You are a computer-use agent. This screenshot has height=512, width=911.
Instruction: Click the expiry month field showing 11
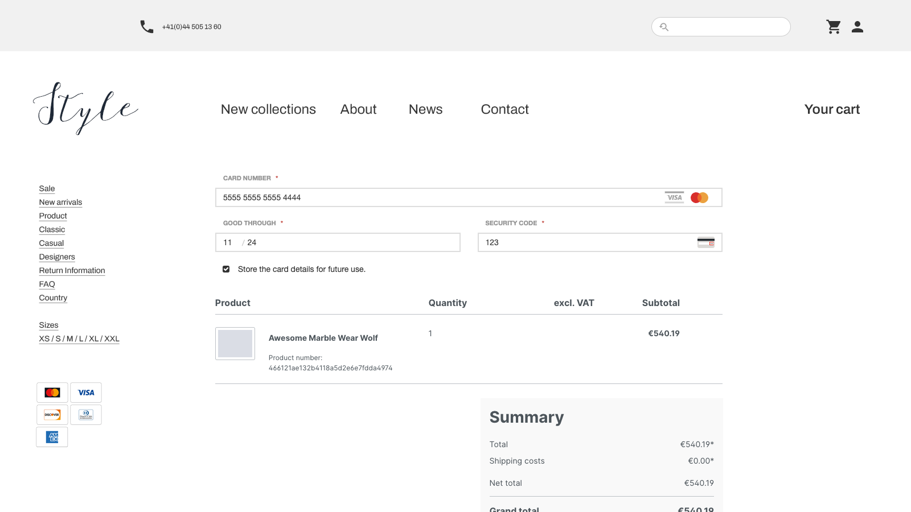[x=228, y=242]
